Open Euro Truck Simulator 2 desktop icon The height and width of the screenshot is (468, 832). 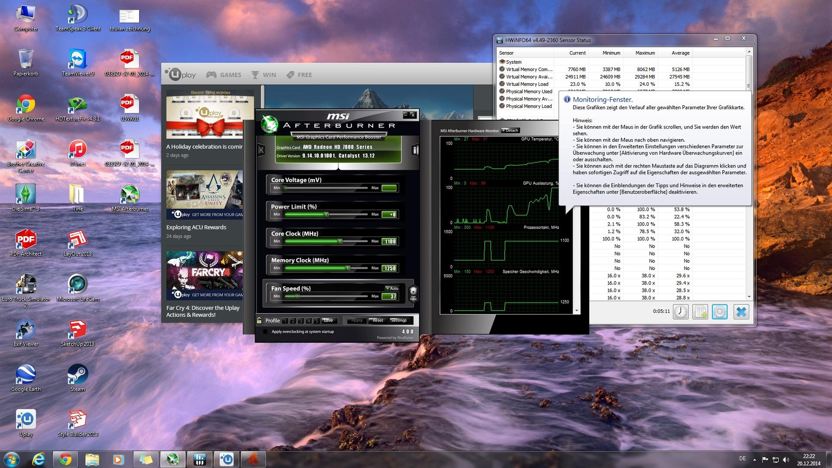point(26,291)
